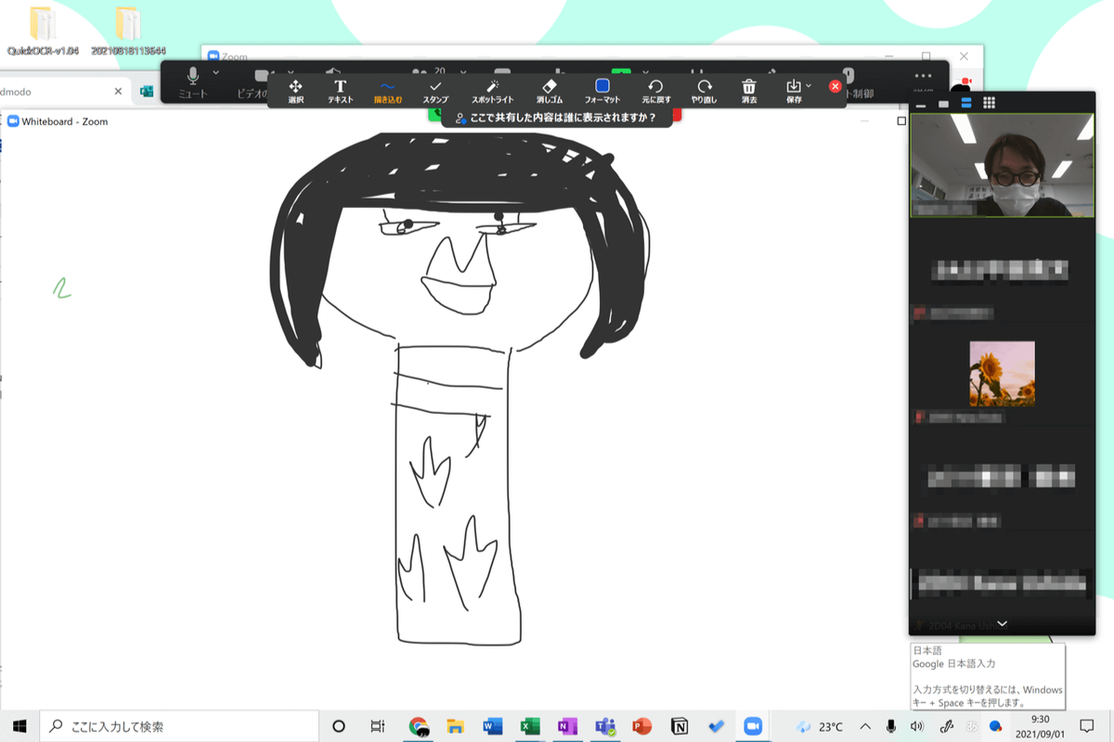Click the 消去 (Clear) trash icon
1114x742 pixels.
749,91
